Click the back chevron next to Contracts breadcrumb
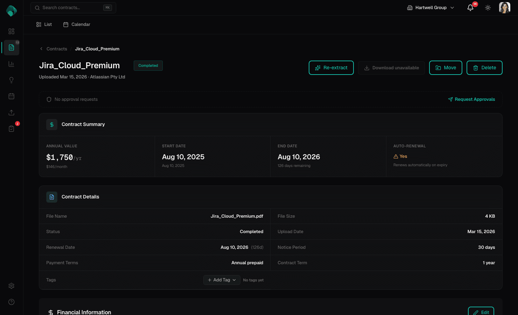This screenshot has height=315, width=518. pyautogui.click(x=41, y=49)
